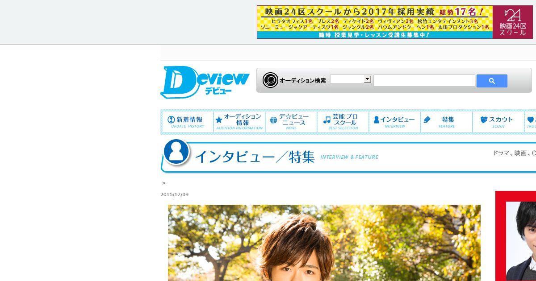This screenshot has height=281, width=536.
Task: Open the 新着情報 Update History tab
Action: pyautogui.click(x=187, y=122)
